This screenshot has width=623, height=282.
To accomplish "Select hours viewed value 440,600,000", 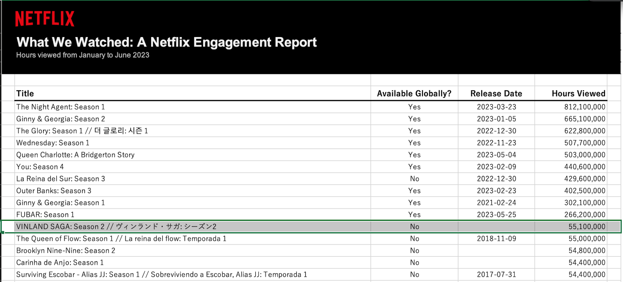I will [x=571, y=167].
